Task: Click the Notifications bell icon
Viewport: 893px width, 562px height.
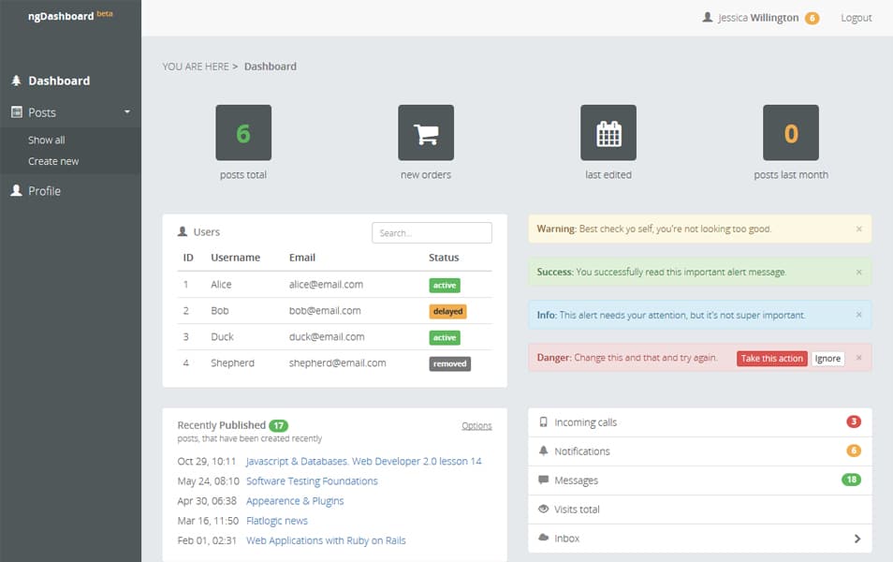Action: 545,451
